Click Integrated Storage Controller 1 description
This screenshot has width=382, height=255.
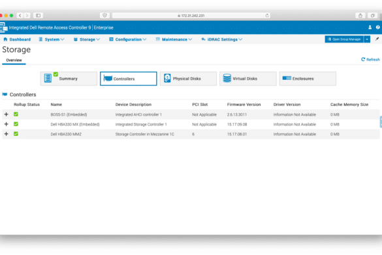(141, 124)
